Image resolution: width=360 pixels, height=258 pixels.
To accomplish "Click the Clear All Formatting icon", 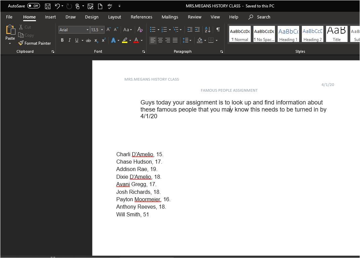I will [x=140, y=30].
